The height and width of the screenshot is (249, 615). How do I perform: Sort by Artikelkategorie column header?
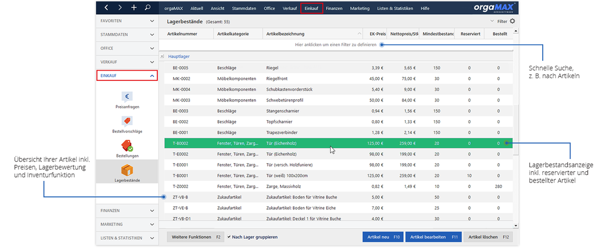(238, 34)
